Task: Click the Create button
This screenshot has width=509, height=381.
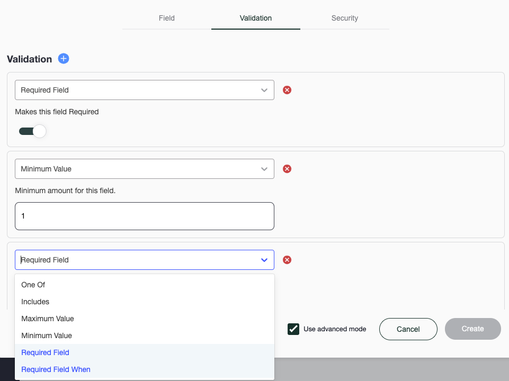Action: (472, 329)
